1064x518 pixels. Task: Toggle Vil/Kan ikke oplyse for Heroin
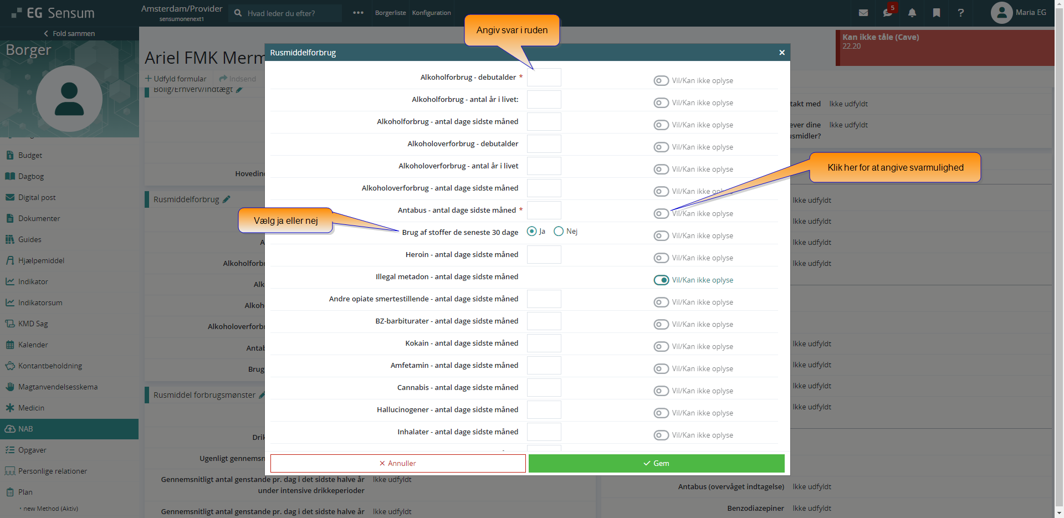[x=661, y=258]
